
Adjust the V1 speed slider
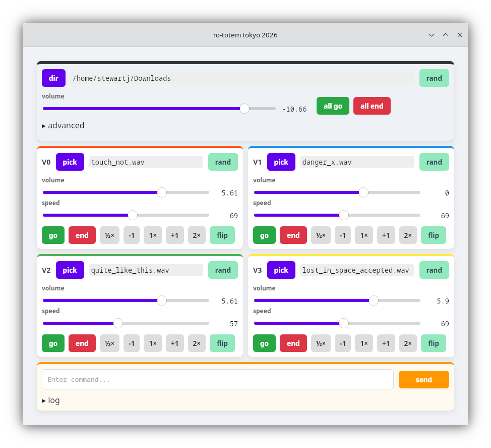[x=337, y=215]
